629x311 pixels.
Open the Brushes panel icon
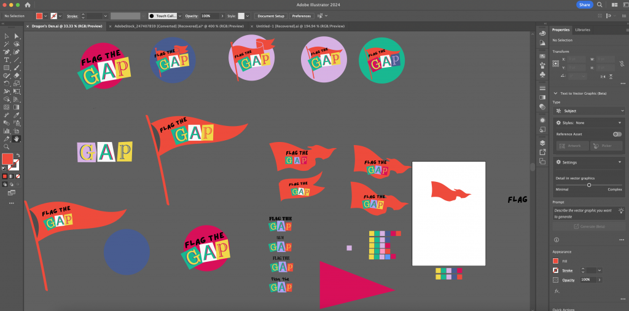click(x=542, y=65)
